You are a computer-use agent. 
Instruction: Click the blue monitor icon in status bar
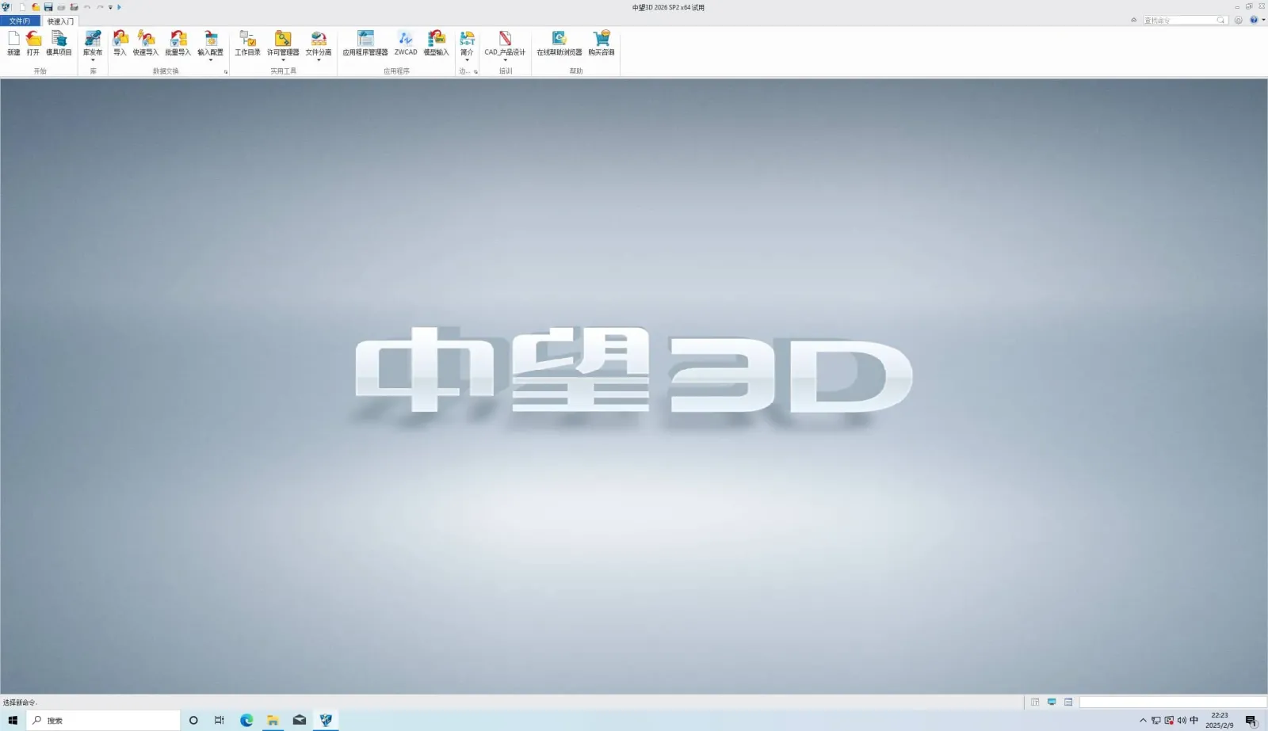[x=1052, y=702]
